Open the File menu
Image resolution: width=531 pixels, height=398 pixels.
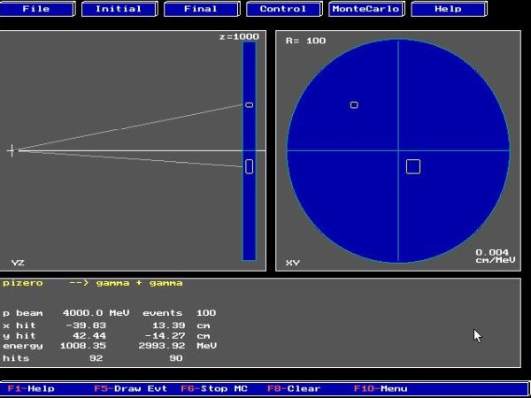pos(36,9)
